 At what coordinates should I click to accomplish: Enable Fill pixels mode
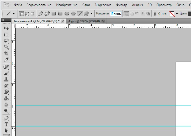[32, 14]
